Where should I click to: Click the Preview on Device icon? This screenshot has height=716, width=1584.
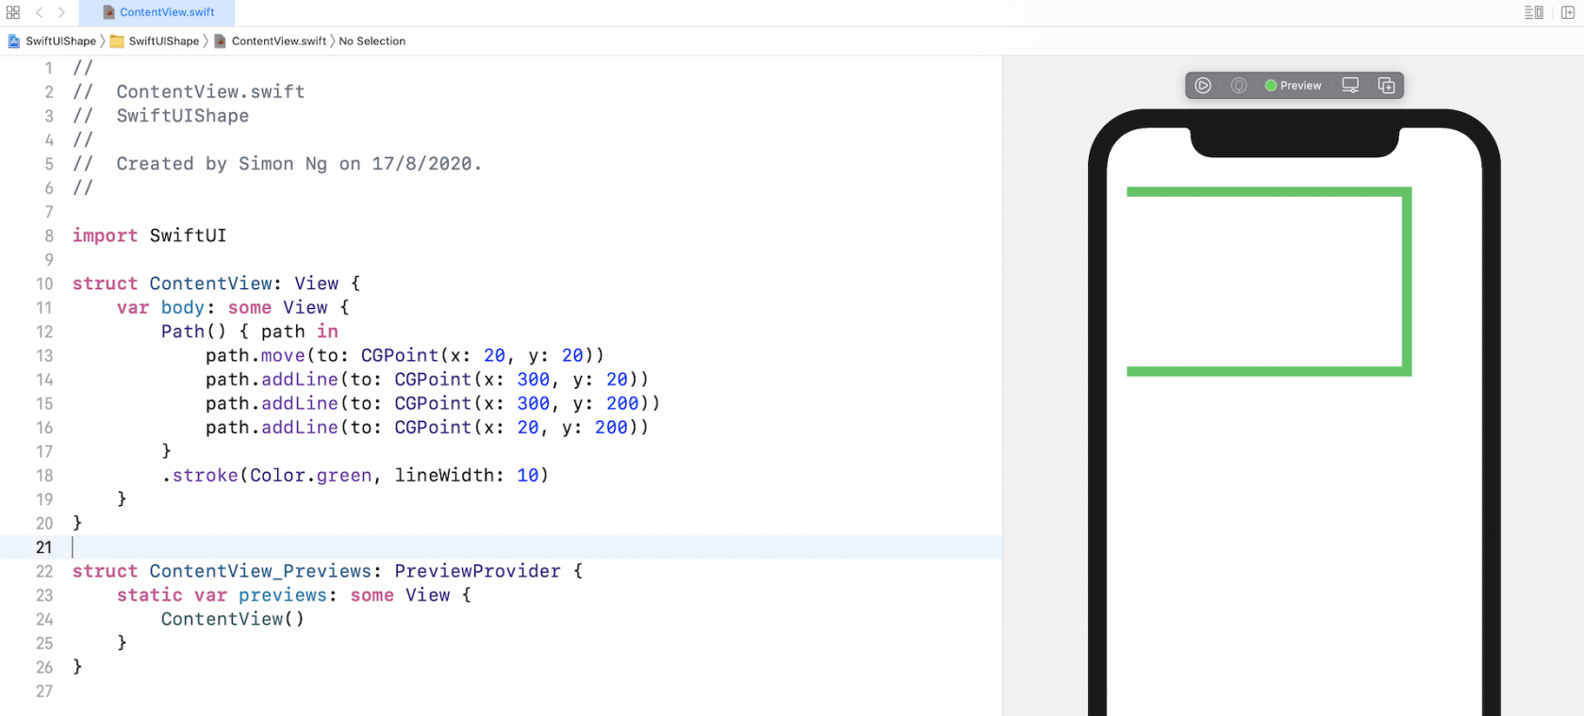[1239, 86]
